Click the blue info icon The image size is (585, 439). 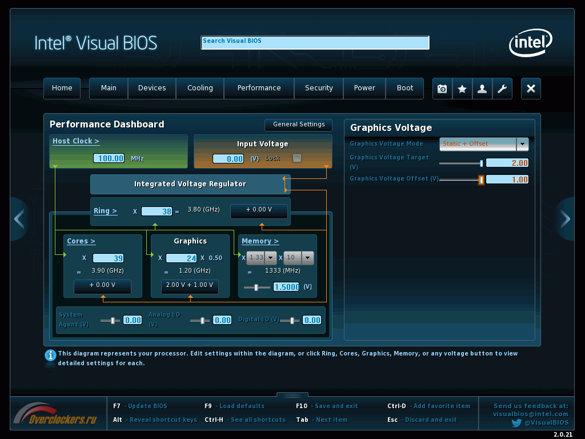click(x=50, y=355)
